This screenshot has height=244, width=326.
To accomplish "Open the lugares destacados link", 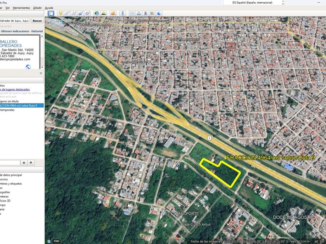I will 15,89.
